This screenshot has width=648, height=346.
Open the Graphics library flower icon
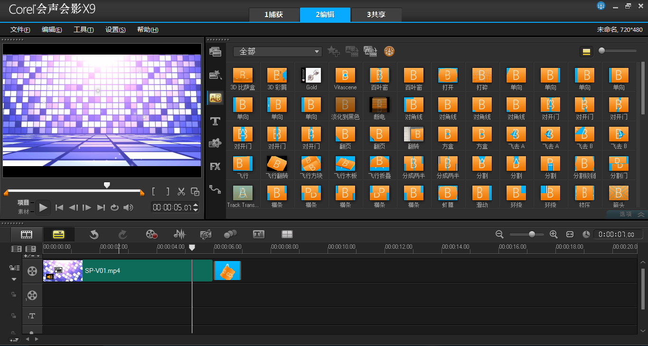(x=216, y=143)
